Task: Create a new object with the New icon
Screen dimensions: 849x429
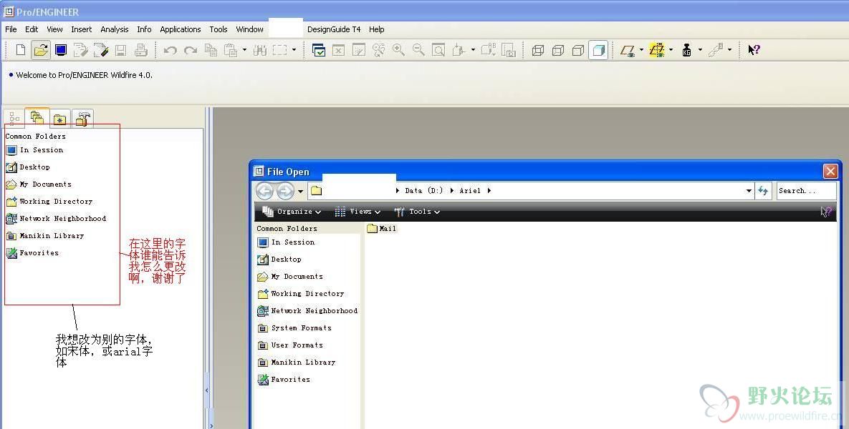Action: tap(21, 50)
